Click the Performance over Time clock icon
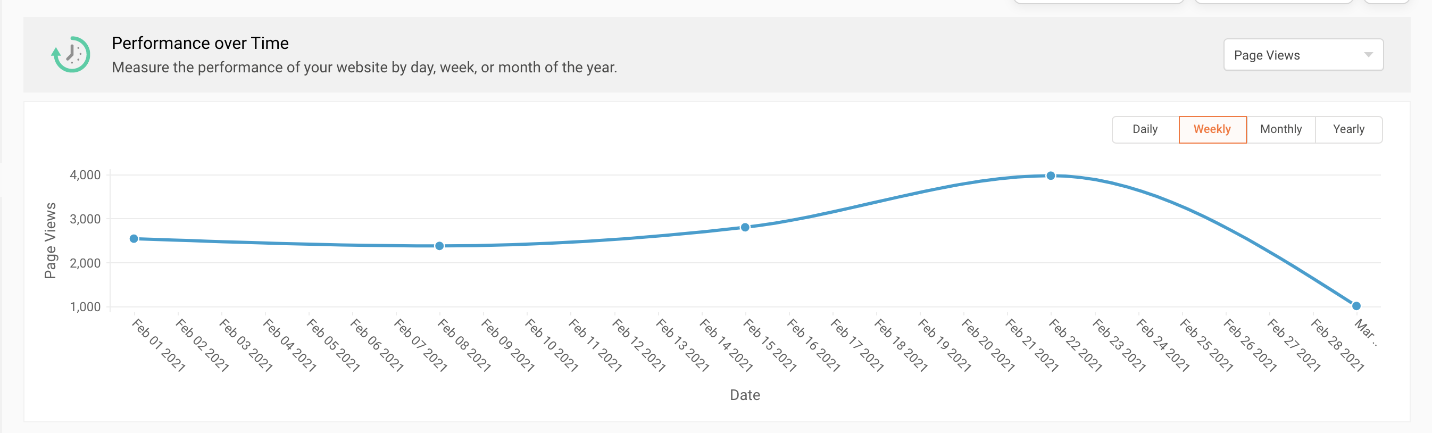The height and width of the screenshot is (433, 1432). (71, 54)
